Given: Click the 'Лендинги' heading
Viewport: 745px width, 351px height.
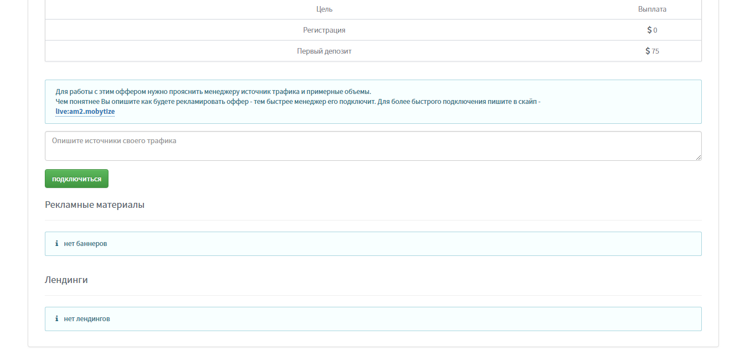Looking at the screenshot, I should pyautogui.click(x=66, y=280).
